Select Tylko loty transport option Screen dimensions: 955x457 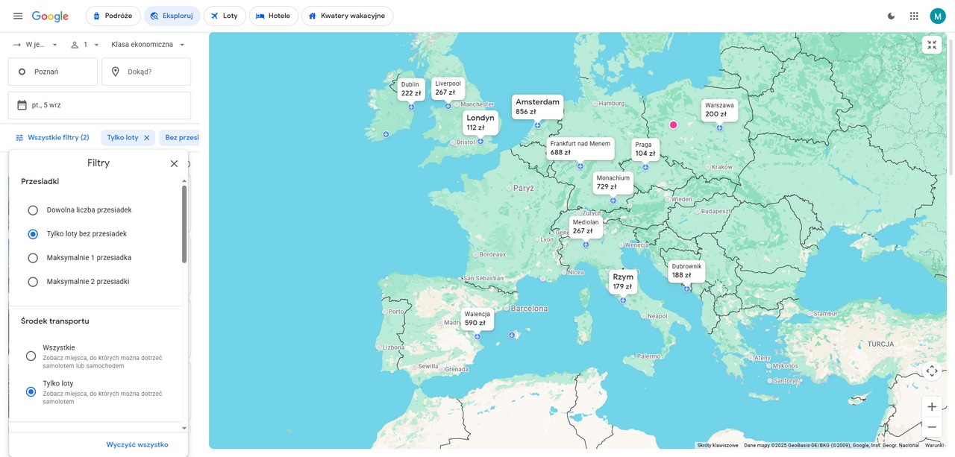click(31, 391)
